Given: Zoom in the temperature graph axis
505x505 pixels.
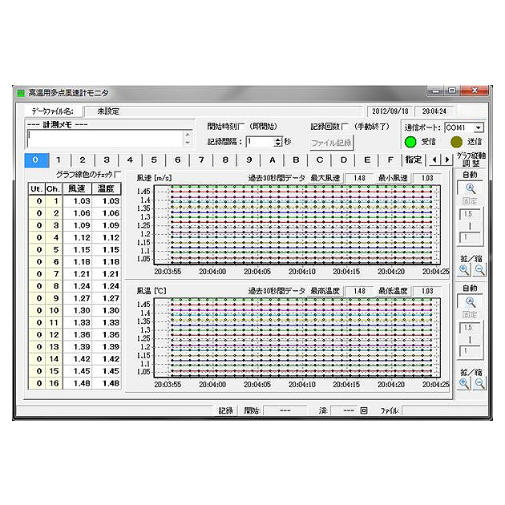Looking at the screenshot, I should [463, 383].
